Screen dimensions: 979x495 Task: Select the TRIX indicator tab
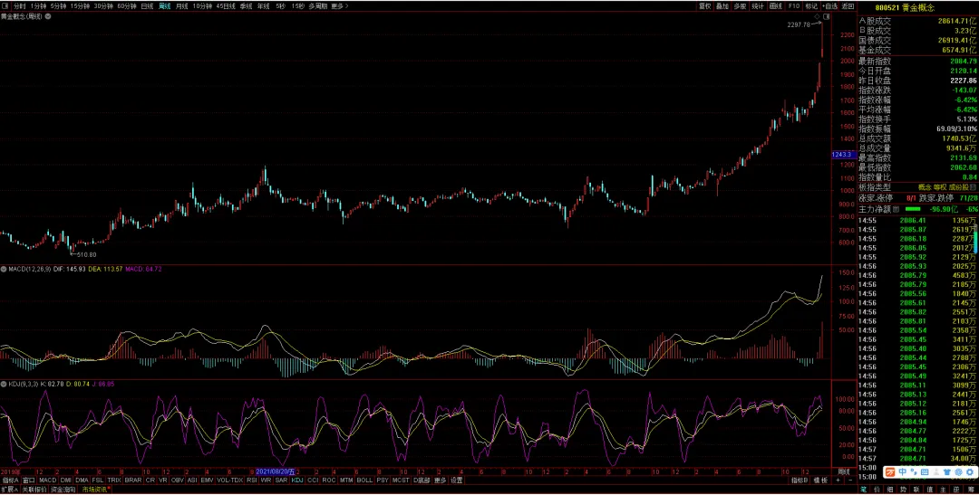tap(113, 480)
